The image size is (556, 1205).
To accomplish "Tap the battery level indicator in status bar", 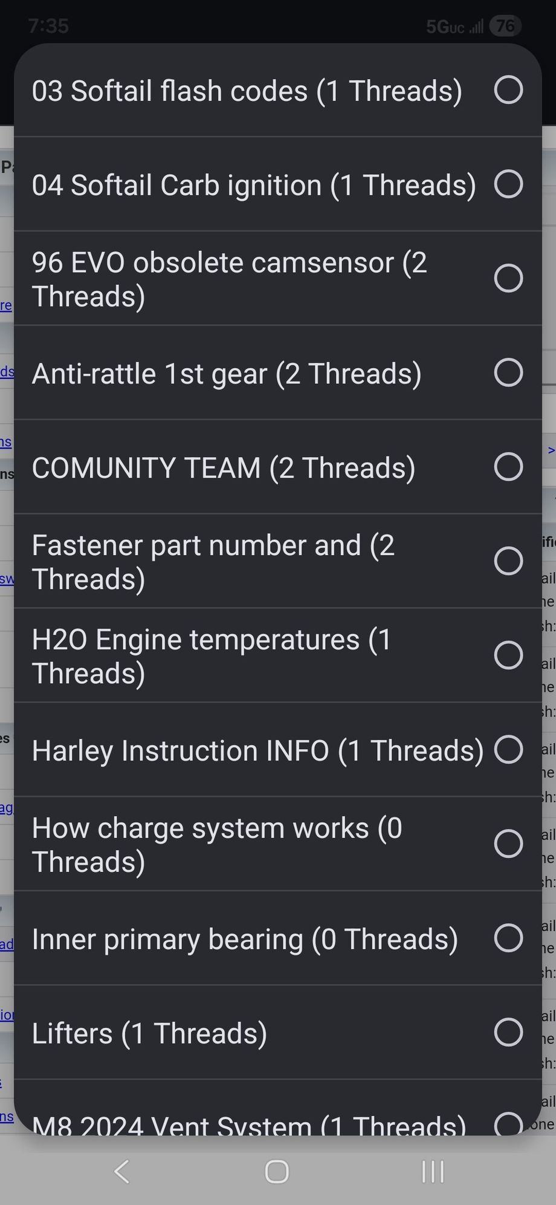I will coord(505,26).
